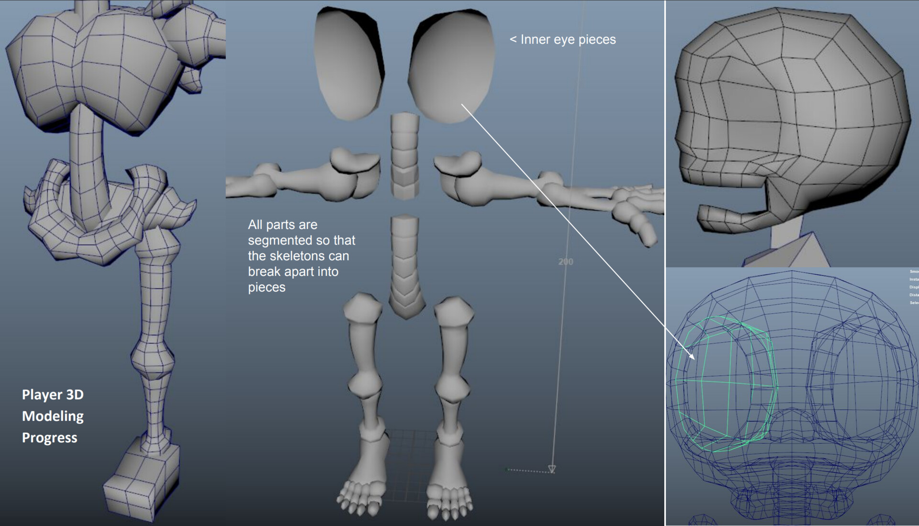Image resolution: width=919 pixels, height=526 pixels.
Task: Select the upper spine segment below the eyes
Action: click(404, 155)
